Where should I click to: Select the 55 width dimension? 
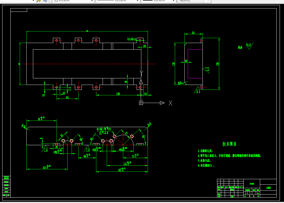[x=193, y=33]
